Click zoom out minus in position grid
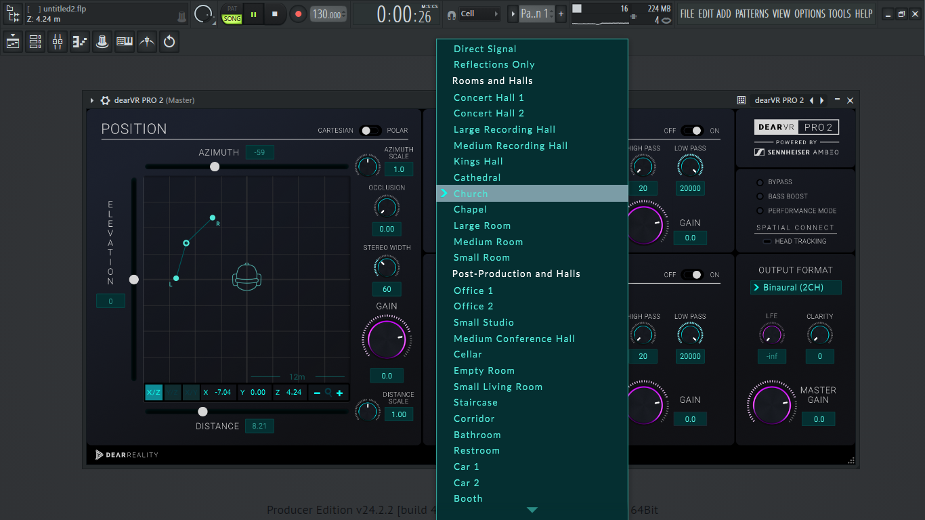 coord(316,393)
